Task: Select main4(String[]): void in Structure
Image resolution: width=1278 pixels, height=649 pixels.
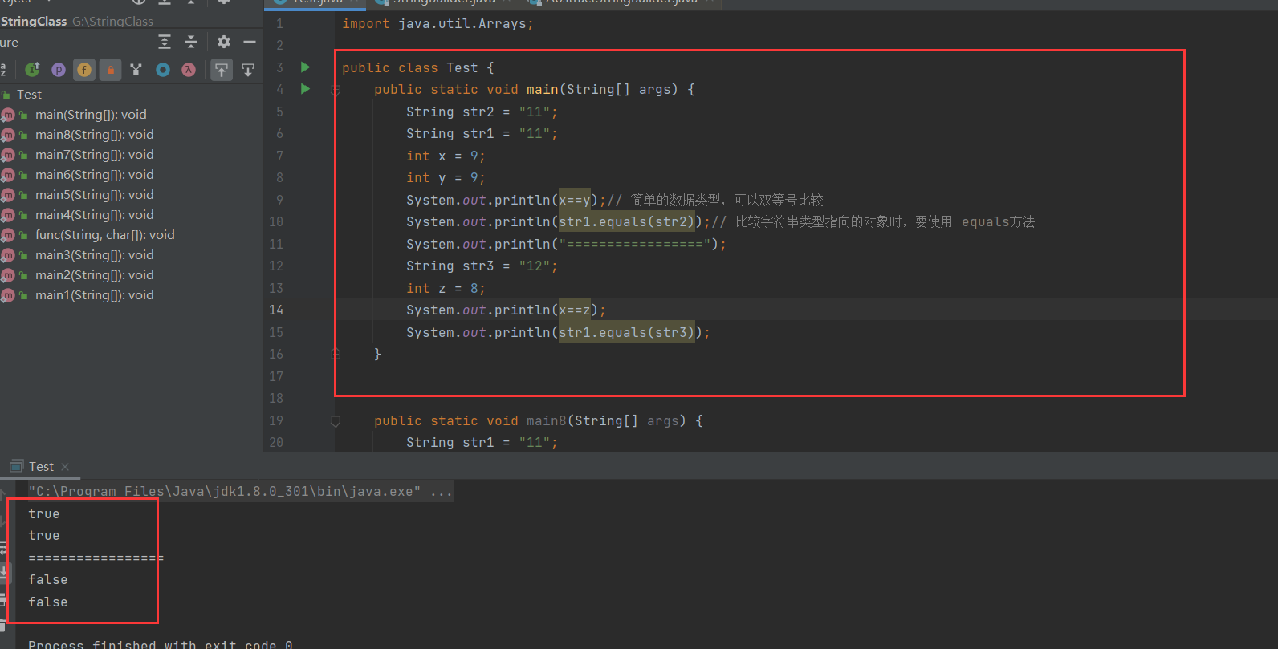Action: pos(95,215)
